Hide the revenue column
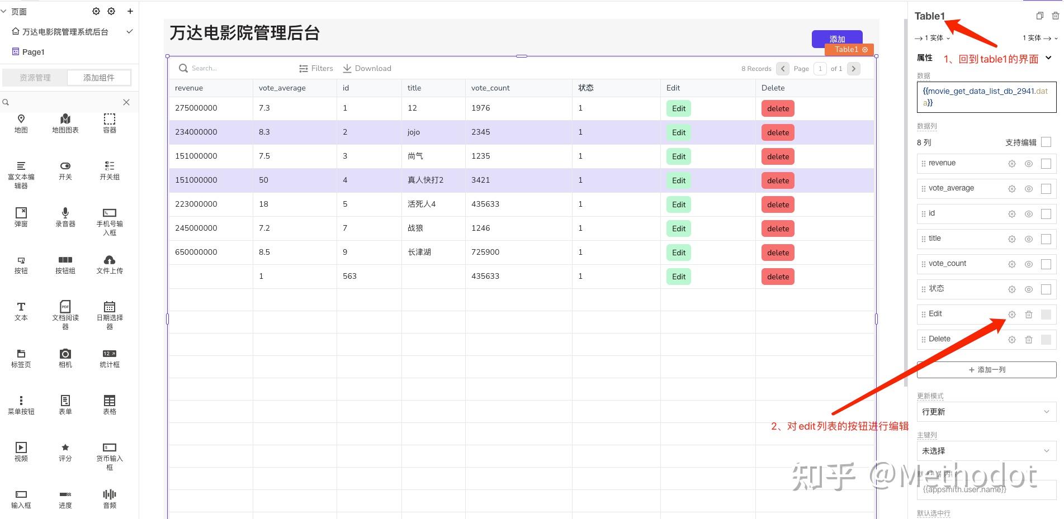This screenshot has width=1064, height=519. (x=1028, y=164)
